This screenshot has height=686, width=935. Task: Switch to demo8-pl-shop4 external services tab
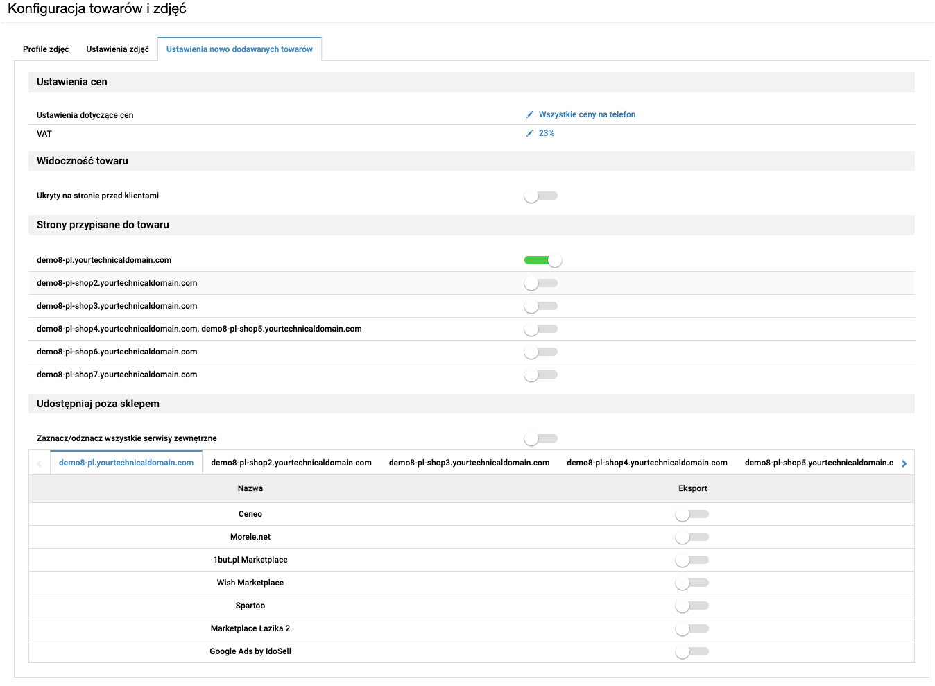[x=647, y=463]
